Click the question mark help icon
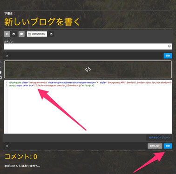The height and width of the screenshot is (174, 176). point(169,46)
